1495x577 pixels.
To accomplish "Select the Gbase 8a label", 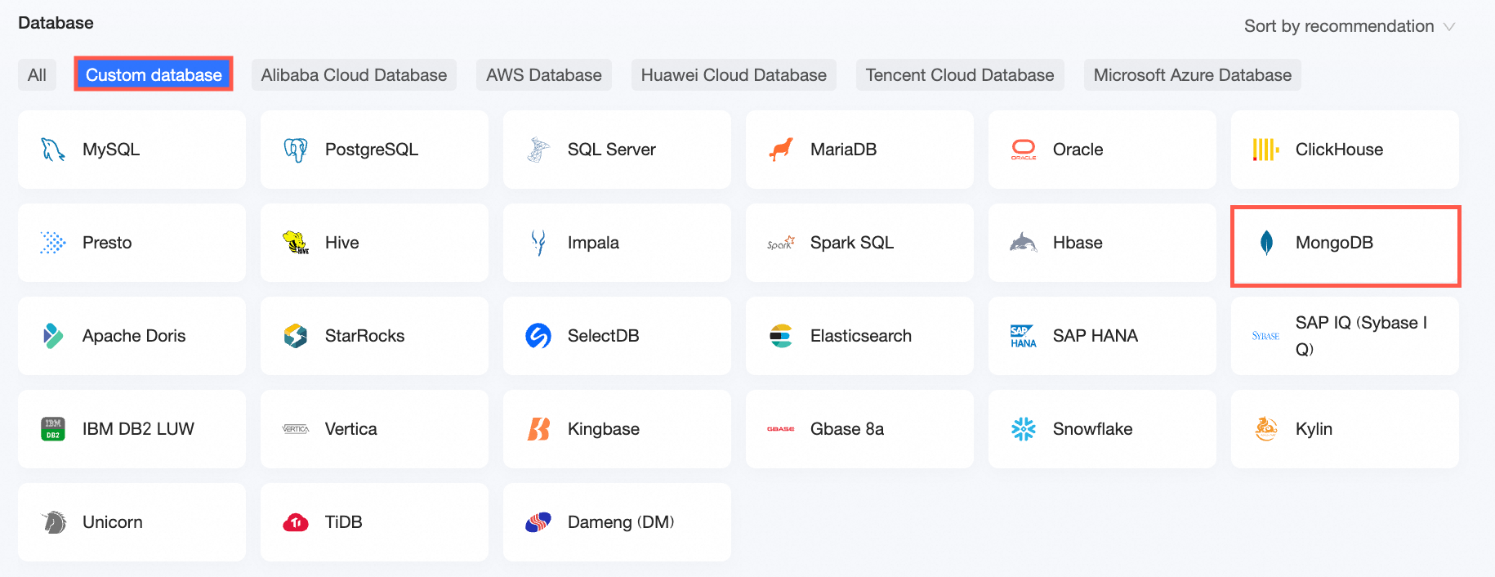I will 847,429.
